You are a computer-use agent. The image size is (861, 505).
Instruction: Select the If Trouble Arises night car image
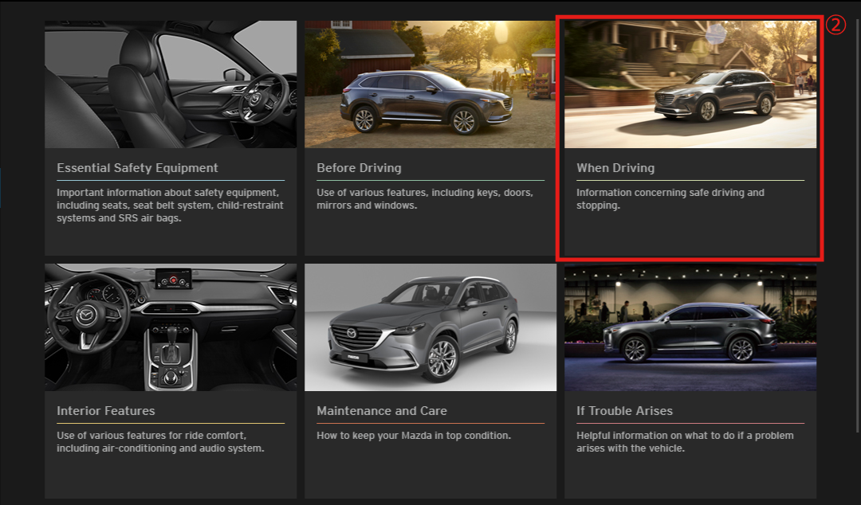pyautogui.click(x=690, y=327)
